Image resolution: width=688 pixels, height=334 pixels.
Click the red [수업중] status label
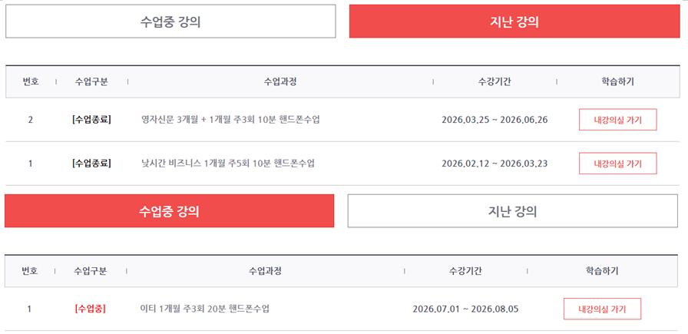pyautogui.click(x=91, y=309)
